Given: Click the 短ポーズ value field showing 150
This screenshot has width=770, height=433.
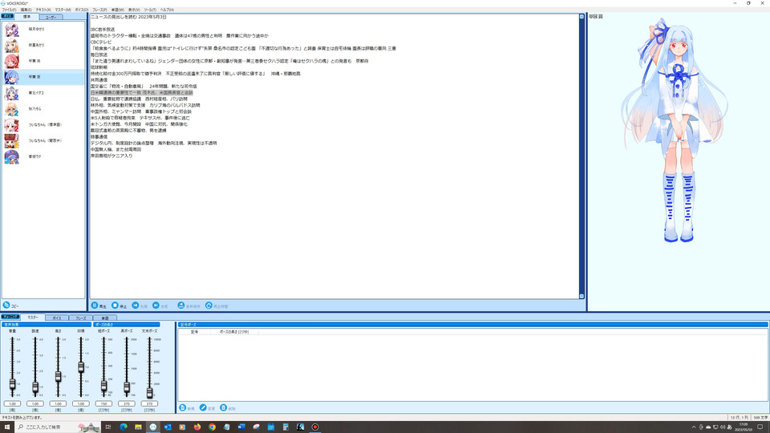Looking at the screenshot, I should click(x=103, y=403).
